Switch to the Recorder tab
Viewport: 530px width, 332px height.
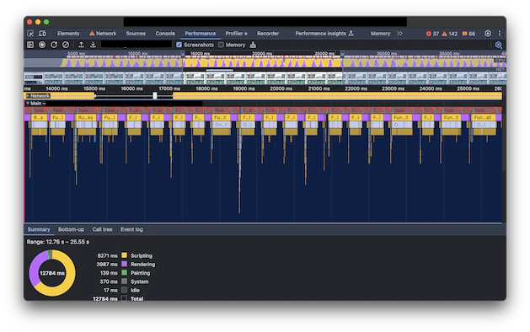268,34
